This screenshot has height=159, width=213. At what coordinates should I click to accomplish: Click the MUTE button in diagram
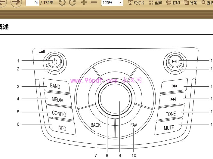[169, 127]
